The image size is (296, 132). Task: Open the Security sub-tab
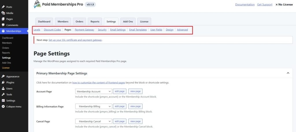(x=102, y=30)
